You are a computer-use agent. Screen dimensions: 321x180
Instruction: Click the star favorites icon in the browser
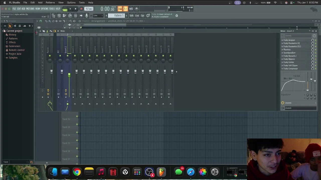click(x=29, y=26)
